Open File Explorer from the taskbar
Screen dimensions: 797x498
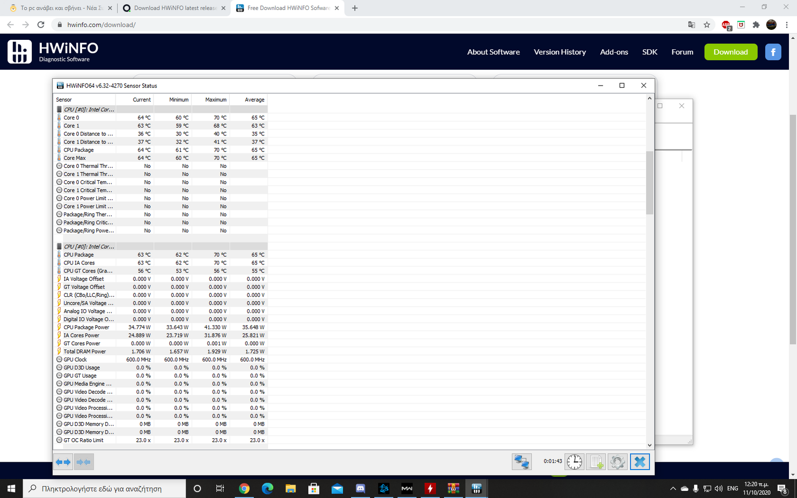tap(290, 489)
